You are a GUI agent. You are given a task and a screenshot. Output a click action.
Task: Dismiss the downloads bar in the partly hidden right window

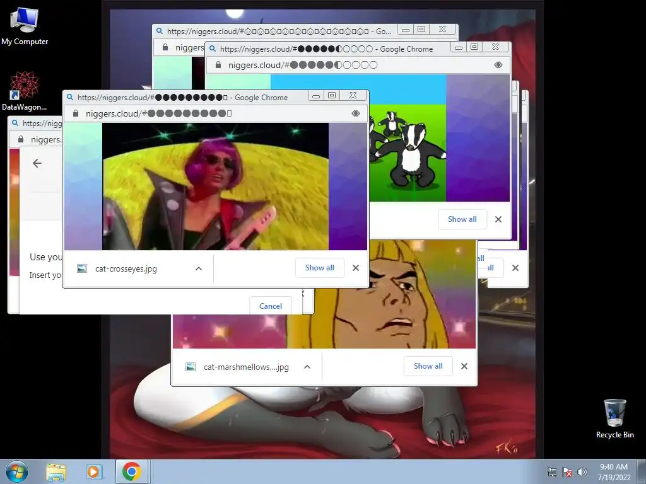[x=515, y=268]
